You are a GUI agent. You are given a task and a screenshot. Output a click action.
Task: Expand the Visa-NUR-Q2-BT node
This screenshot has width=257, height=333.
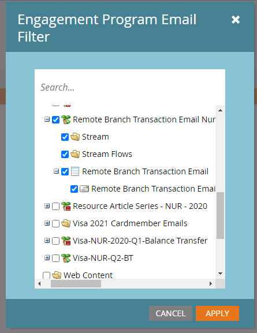[x=47, y=258]
